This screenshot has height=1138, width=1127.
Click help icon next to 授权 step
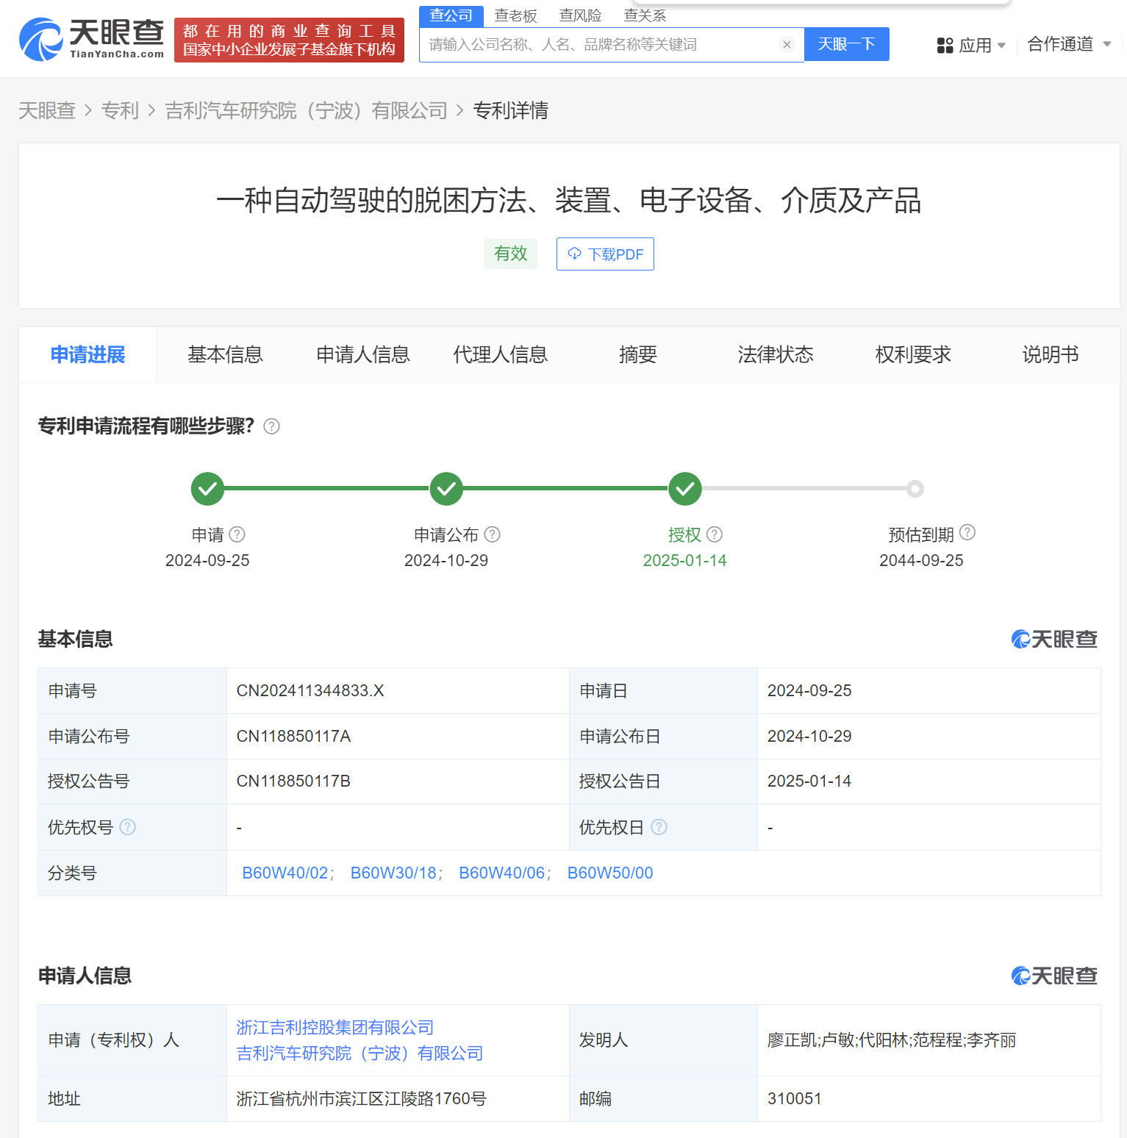pyautogui.click(x=715, y=534)
